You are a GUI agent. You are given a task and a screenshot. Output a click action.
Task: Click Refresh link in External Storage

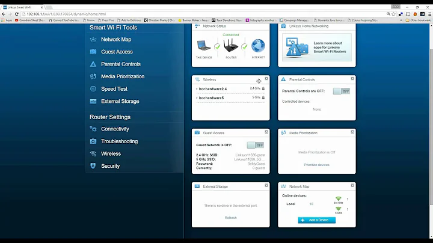click(x=230, y=218)
